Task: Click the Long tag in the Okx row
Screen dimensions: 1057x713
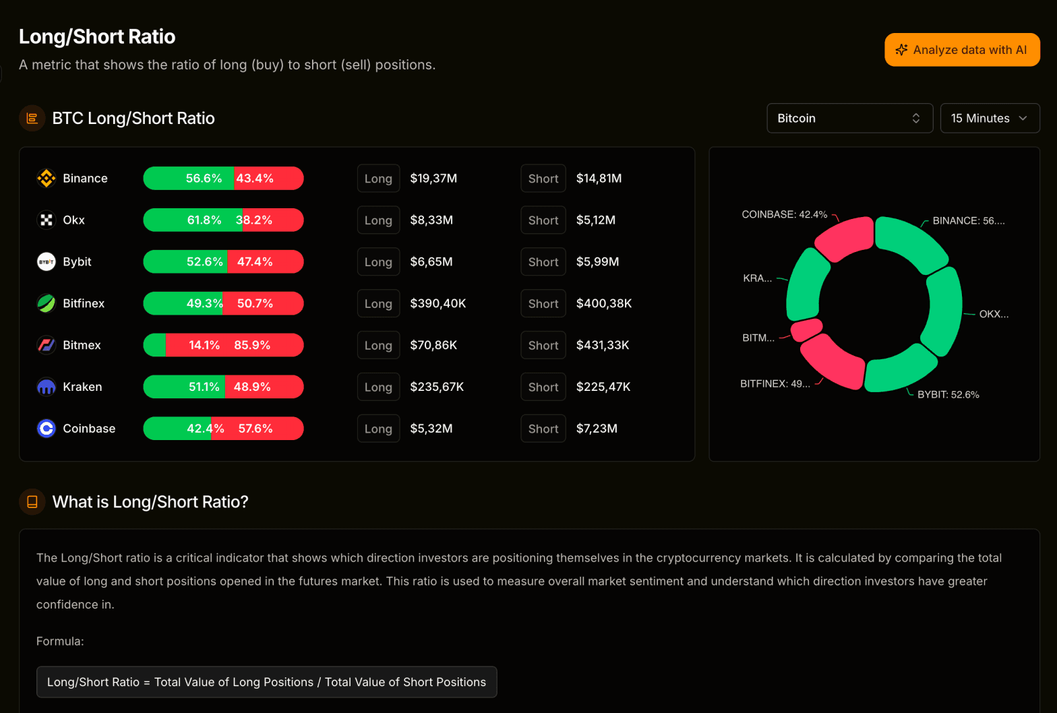Action: point(378,220)
